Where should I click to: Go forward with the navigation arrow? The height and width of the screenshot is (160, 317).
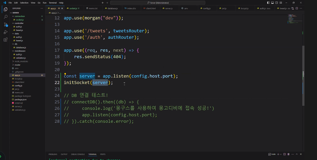(x=107, y=3)
